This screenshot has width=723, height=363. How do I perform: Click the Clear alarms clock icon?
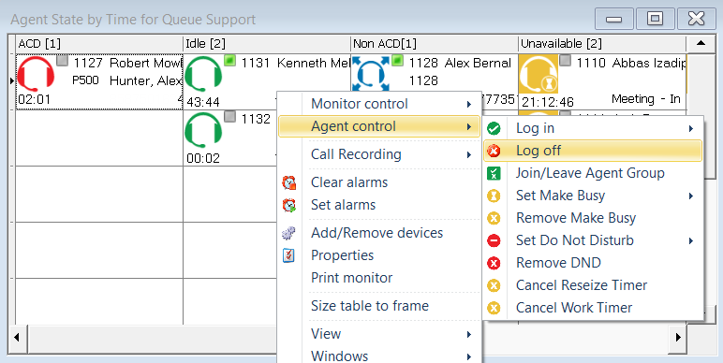(289, 182)
